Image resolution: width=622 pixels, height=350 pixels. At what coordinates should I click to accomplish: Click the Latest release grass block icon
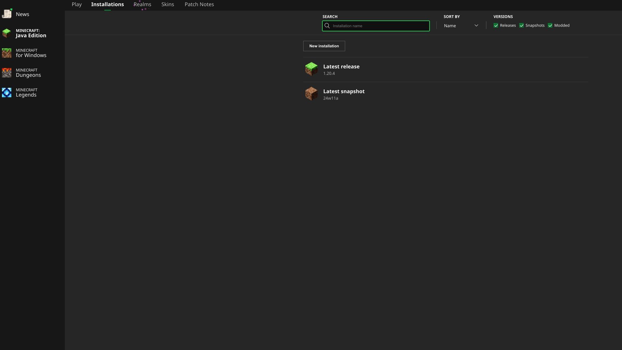pos(311,69)
